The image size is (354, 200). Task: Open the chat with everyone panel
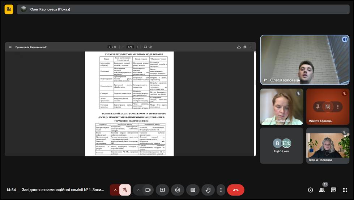333,190
